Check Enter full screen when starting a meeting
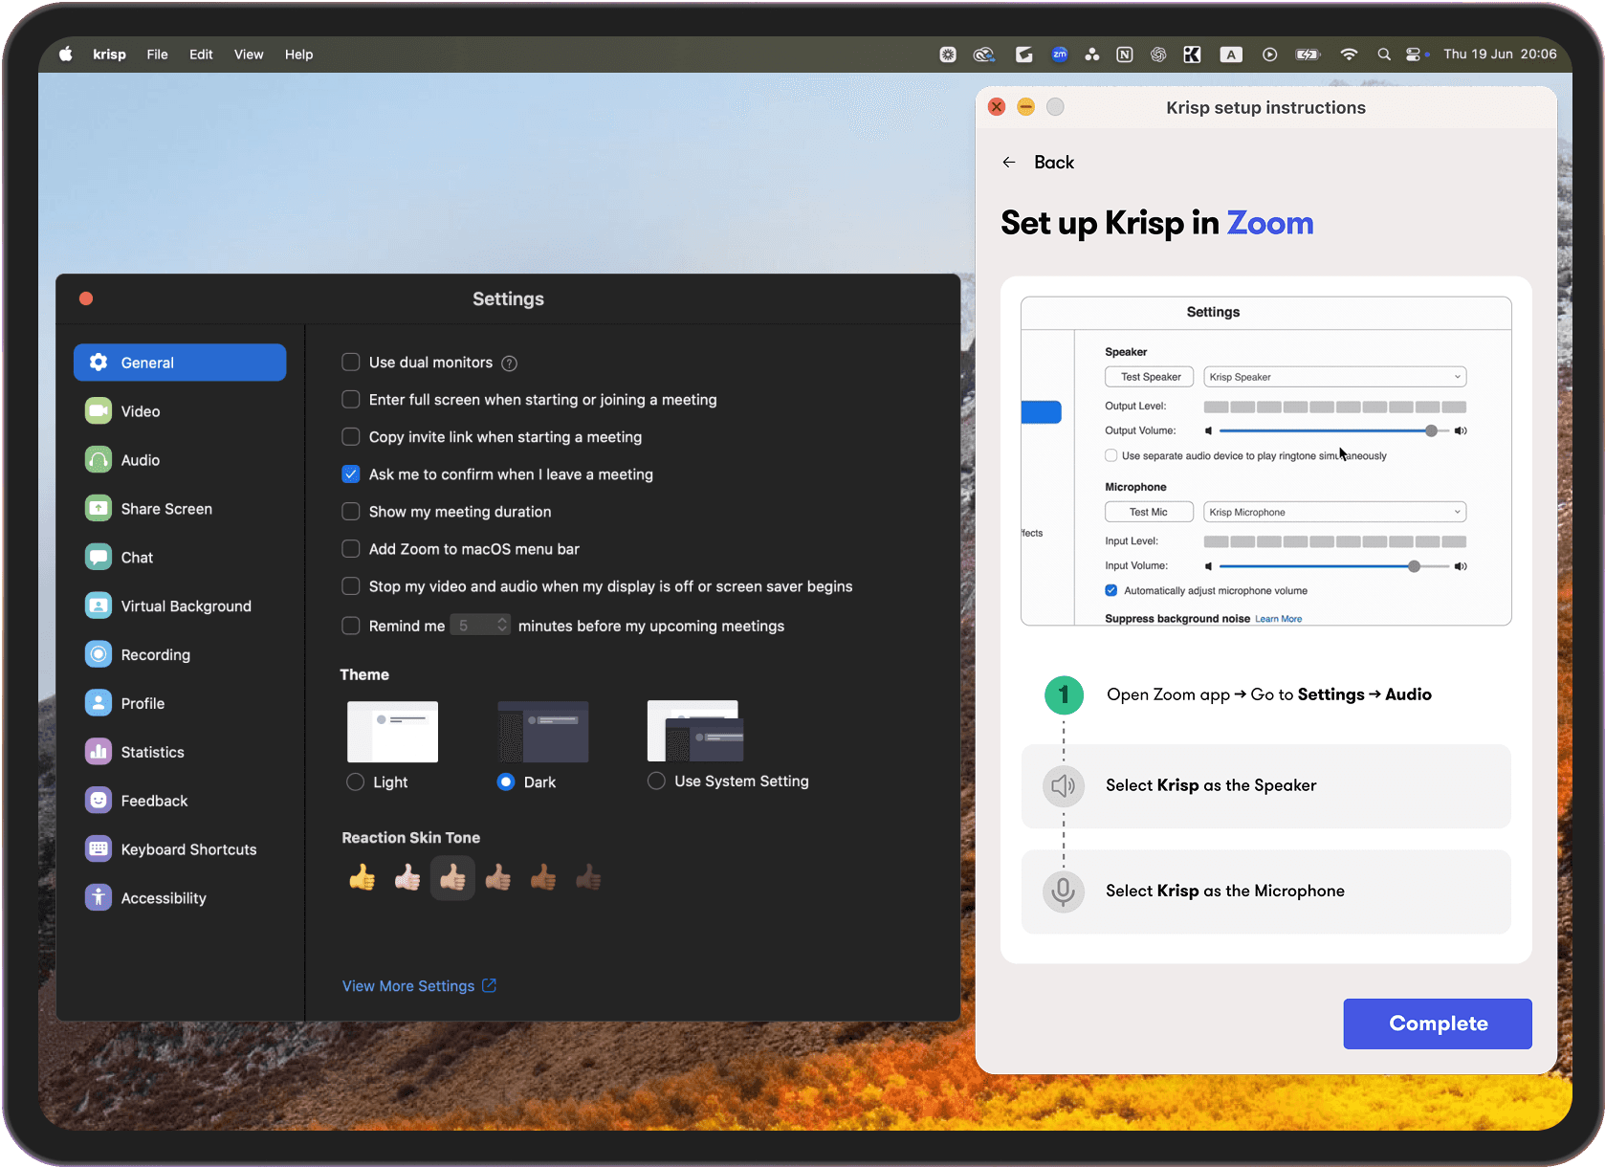Image resolution: width=1605 pixels, height=1167 pixels. 351,399
